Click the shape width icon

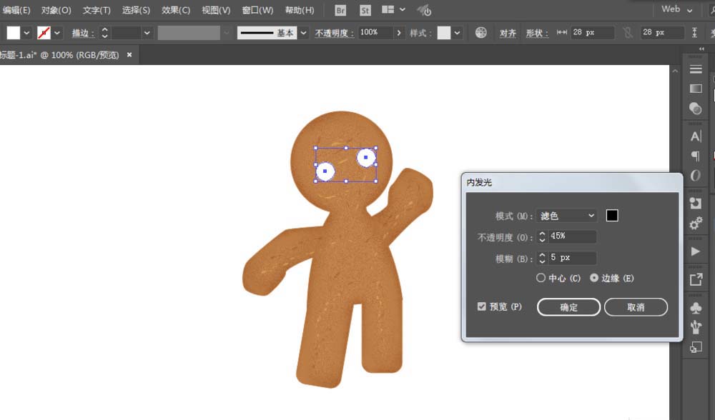click(x=562, y=32)
